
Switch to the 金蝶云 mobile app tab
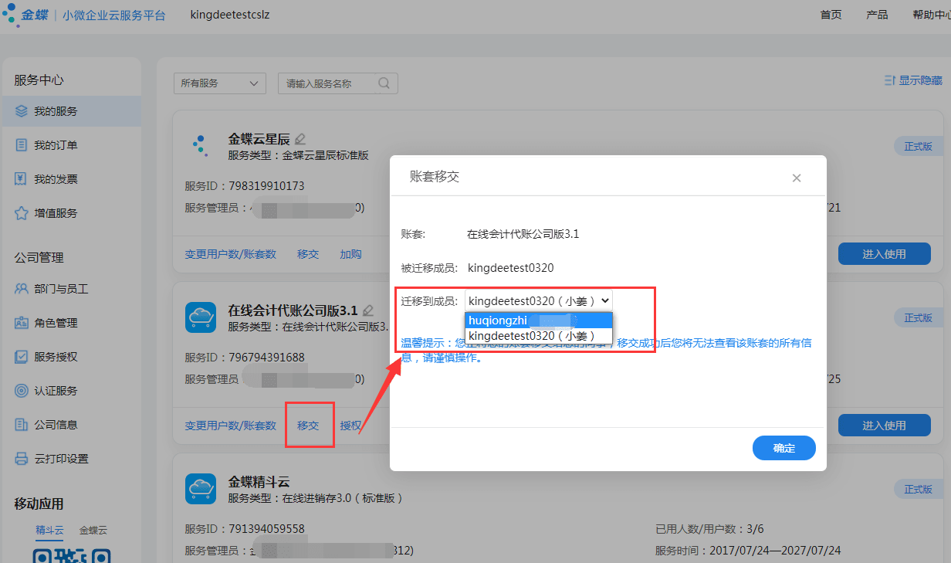point(93,531)
